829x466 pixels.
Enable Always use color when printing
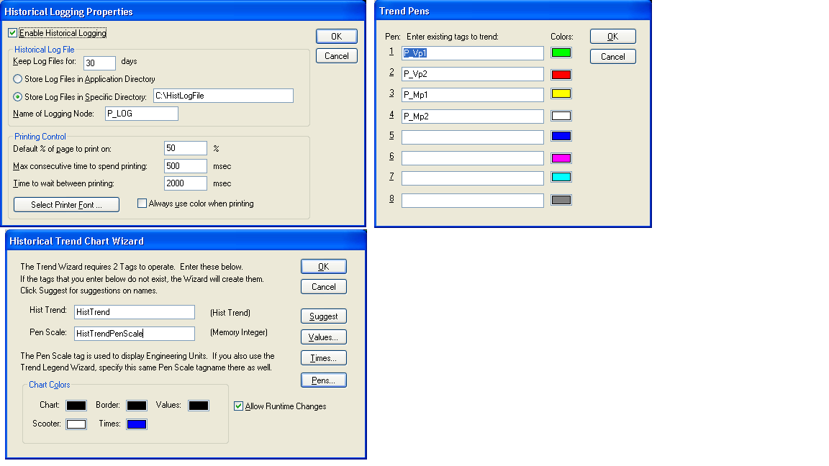142,204
